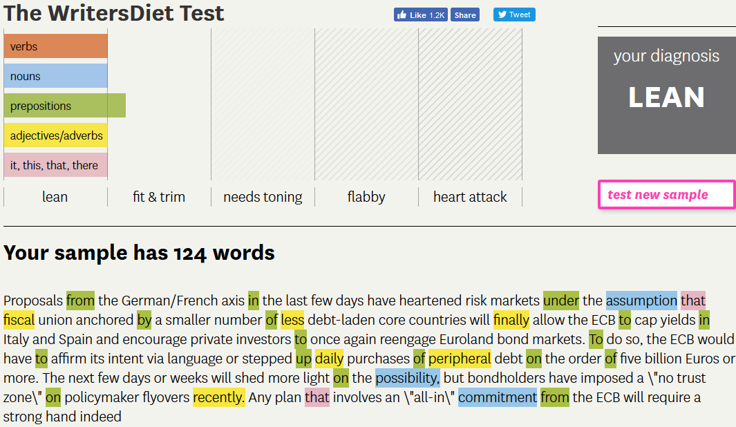
Task: Select the yellow adjectives/adverbs bar
Action: (x=55, y=135)
